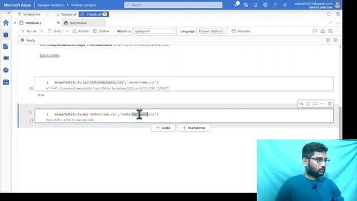Viewport: 357px width, 201px height.
Task: Click the refresh icon near top right
Action: (x=329, y=14)
